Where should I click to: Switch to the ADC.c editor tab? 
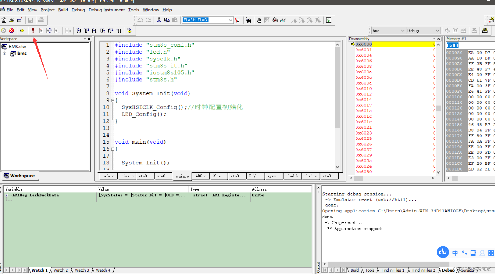pos(201,176)
